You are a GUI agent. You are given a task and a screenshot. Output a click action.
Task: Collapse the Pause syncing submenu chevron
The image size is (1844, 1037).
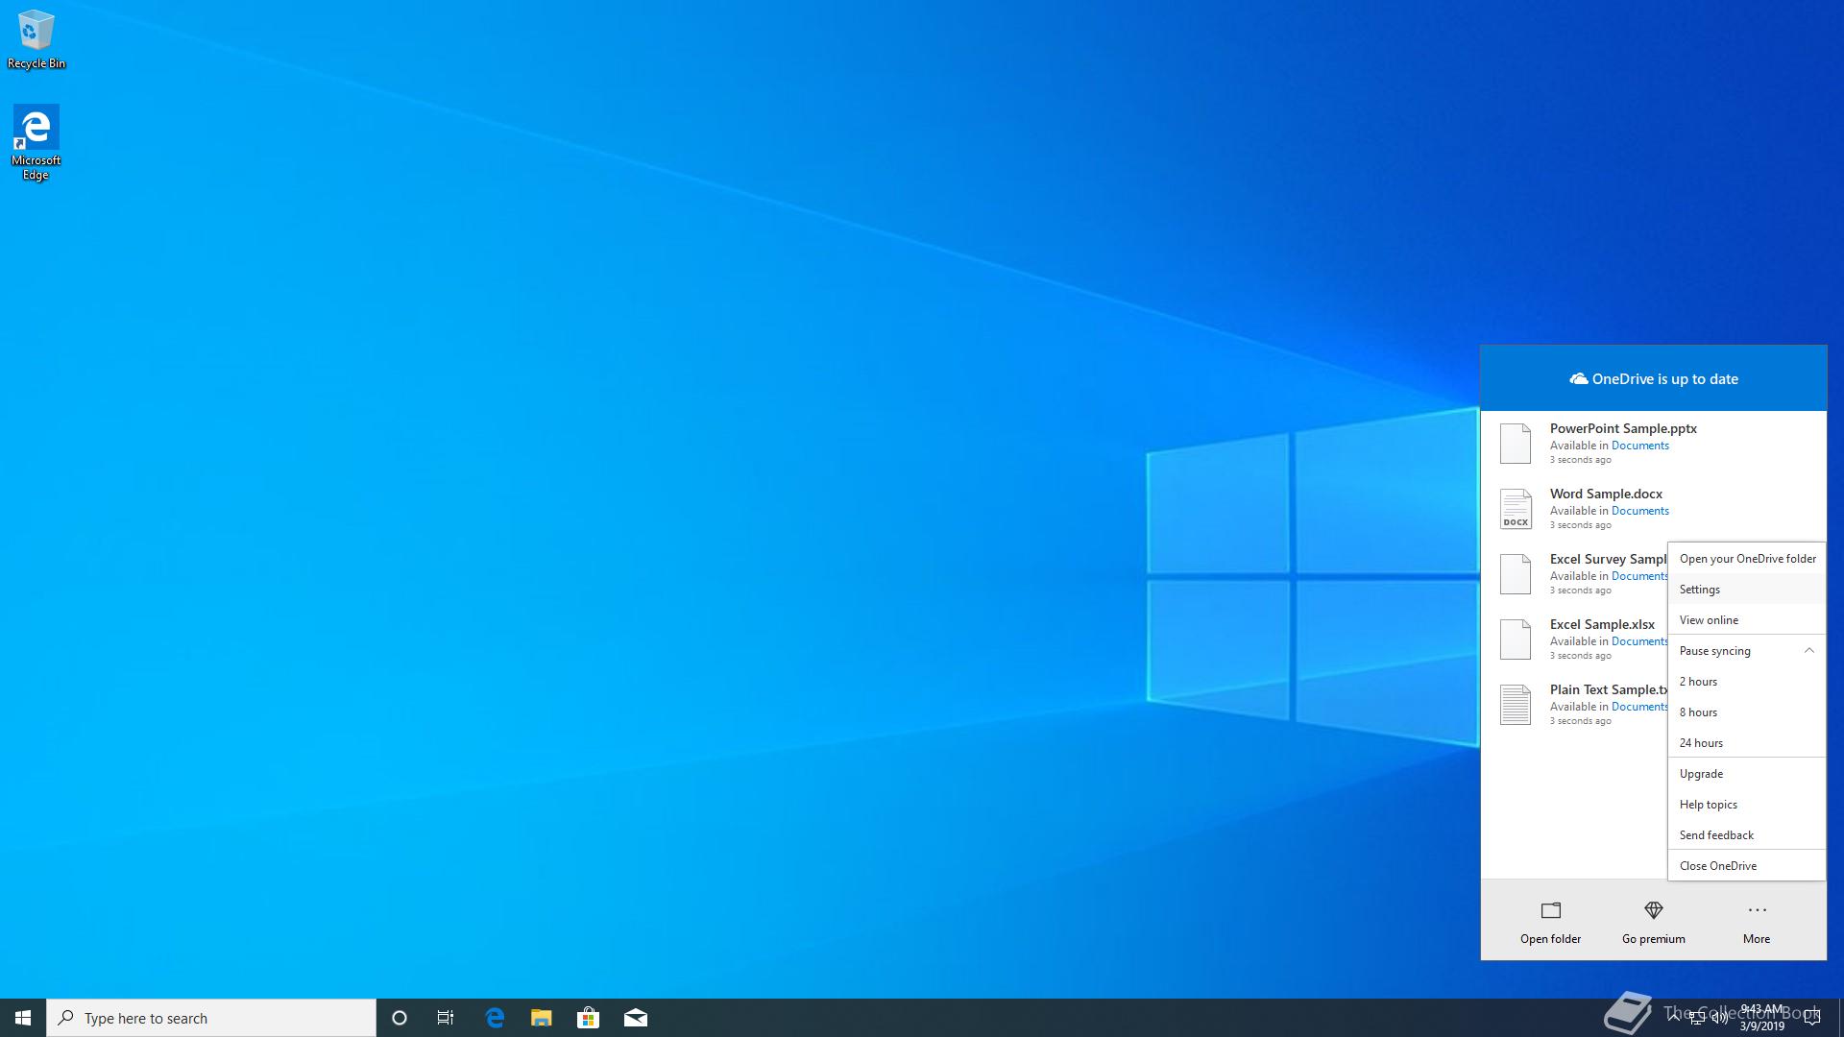point(1808,650)
